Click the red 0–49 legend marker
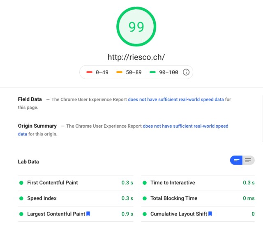The height and width of the screenshot is (225, 263). click(89, 72)
